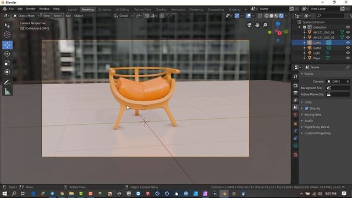Open the Object Data properties tab
The width and height of the screenshot is (352, 198).
pyautogui.click(x=295, y=146)
